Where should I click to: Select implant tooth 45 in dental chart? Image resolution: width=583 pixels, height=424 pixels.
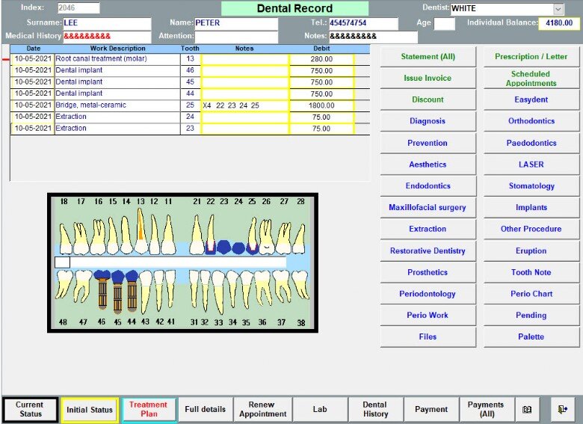click(x=117, y=291)
